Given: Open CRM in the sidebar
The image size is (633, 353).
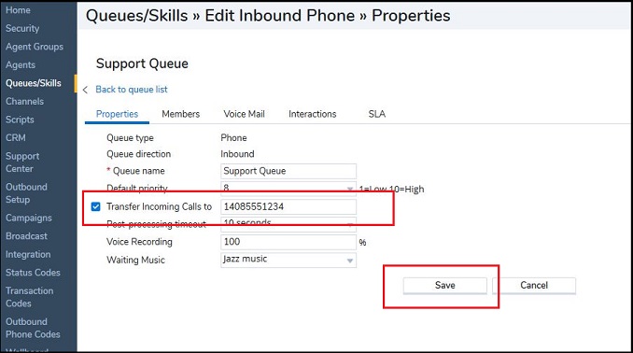Looking at the screenshot, I should pyautogui.click(x=16, y=138).
